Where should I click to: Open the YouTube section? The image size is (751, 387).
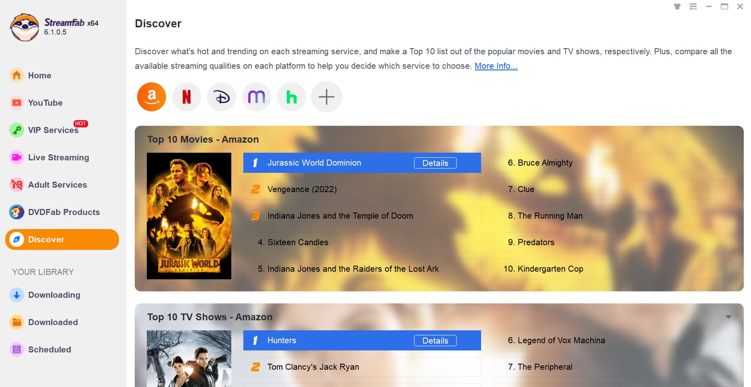click(45, 103)
